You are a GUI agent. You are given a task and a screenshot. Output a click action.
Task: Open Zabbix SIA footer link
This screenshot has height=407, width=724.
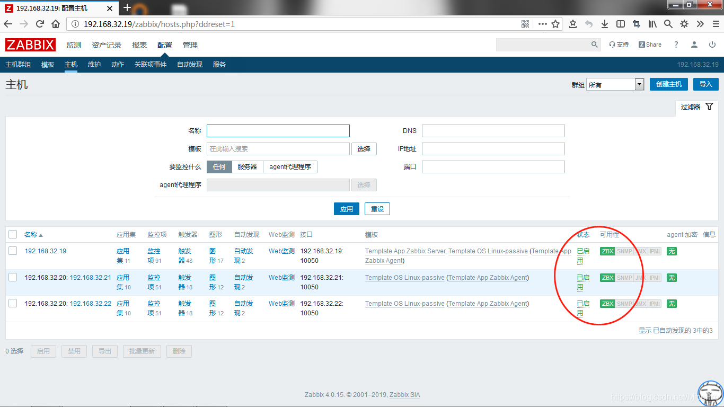pyautogui.click(x=404, y=395)
